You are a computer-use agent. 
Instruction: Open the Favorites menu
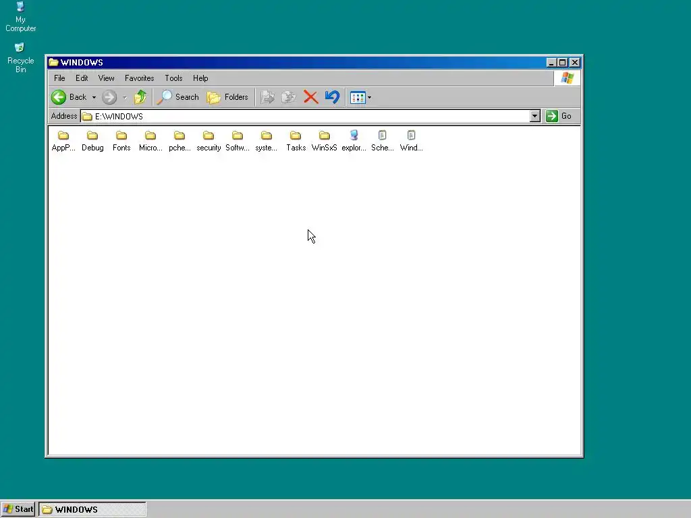tap(139, 78)
